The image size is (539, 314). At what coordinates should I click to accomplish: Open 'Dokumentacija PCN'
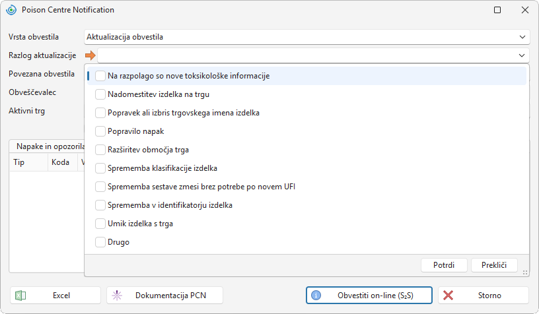coord(164,296)
